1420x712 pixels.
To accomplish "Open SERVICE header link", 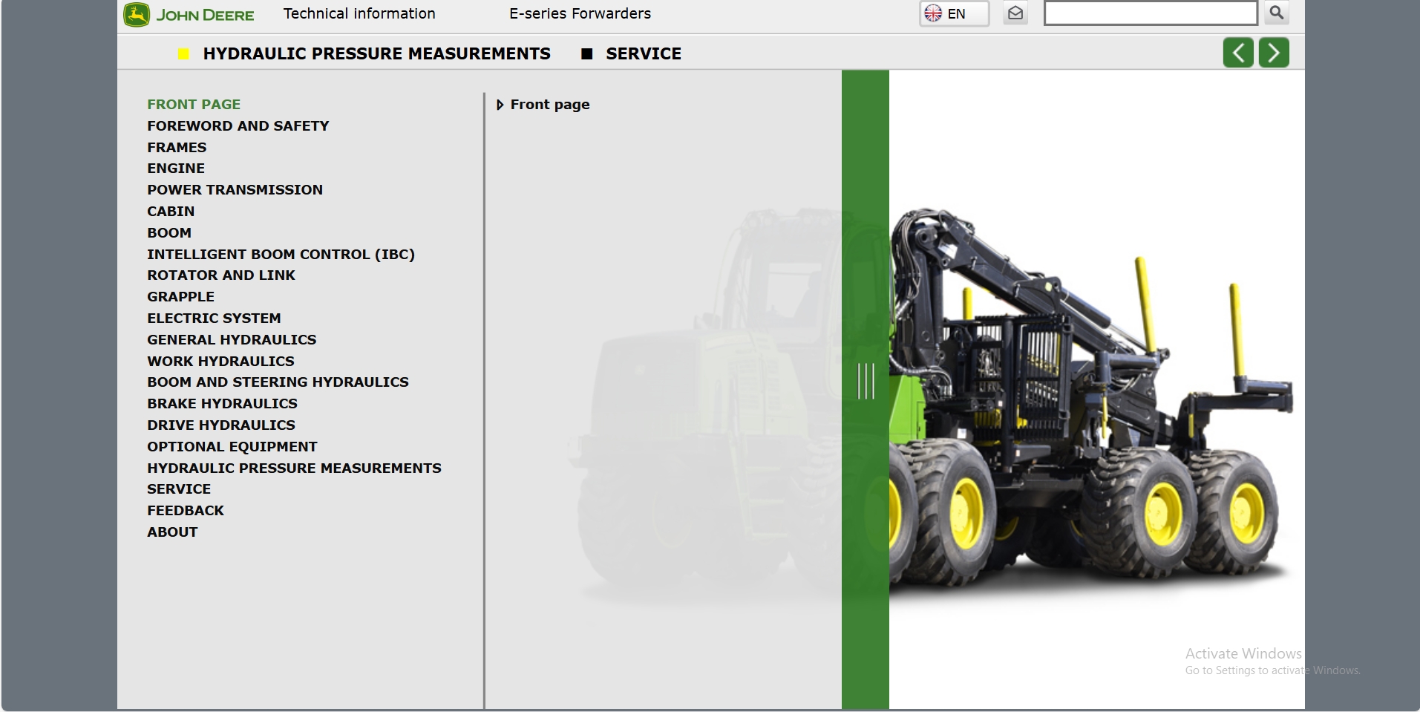I will (x=644, y=53).
